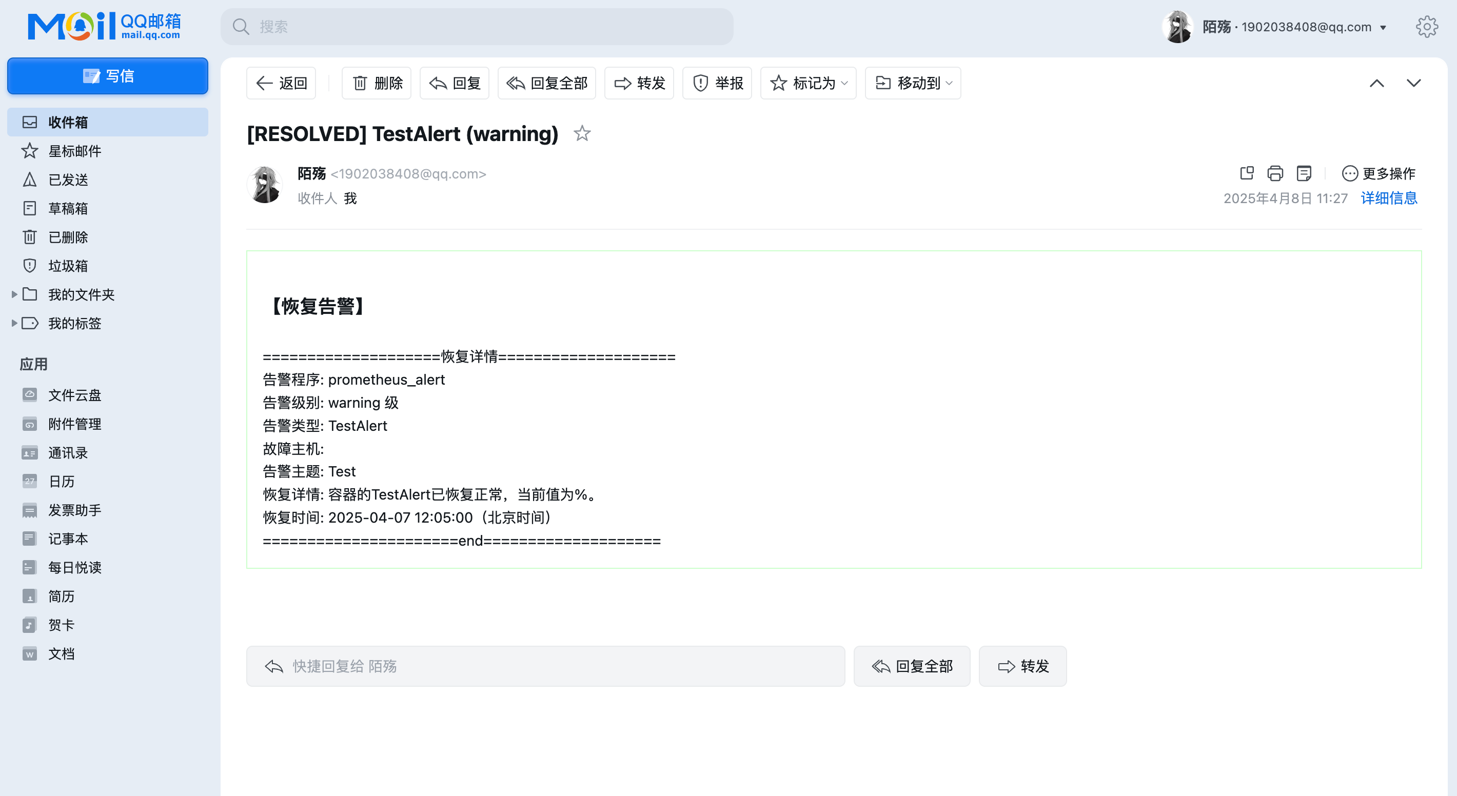Screen dimensions: 1457x796
Task: Expand 我的标签 tree arrow
Action: [14, 323]
